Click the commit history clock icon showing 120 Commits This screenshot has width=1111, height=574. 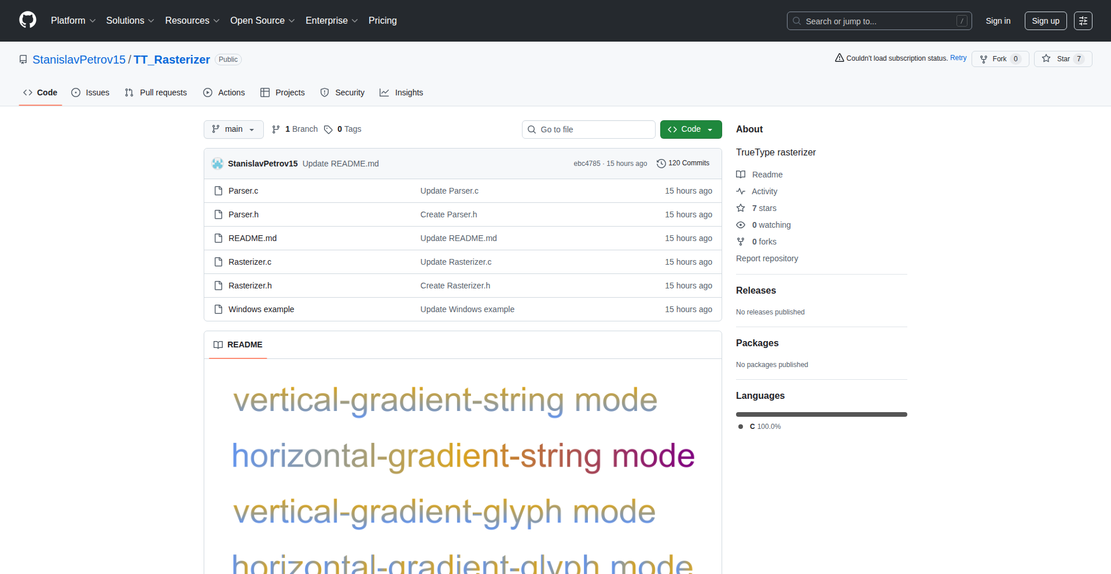tap(662, 163)
